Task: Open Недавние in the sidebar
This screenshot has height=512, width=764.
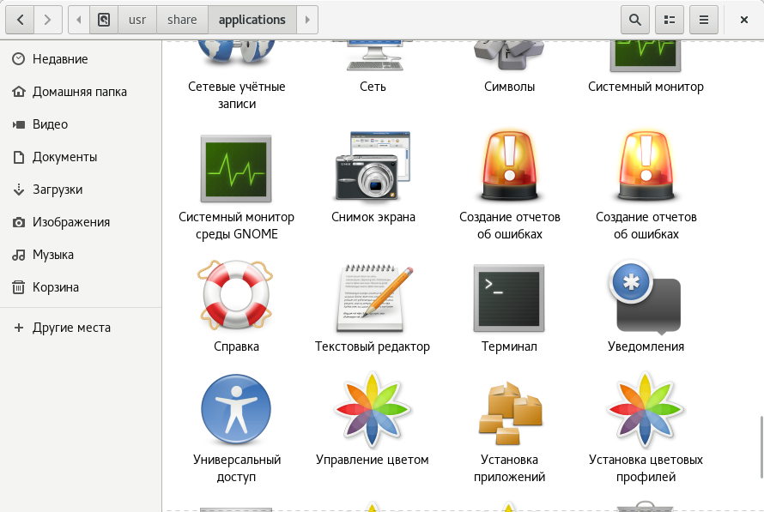Action: (81, 59)
